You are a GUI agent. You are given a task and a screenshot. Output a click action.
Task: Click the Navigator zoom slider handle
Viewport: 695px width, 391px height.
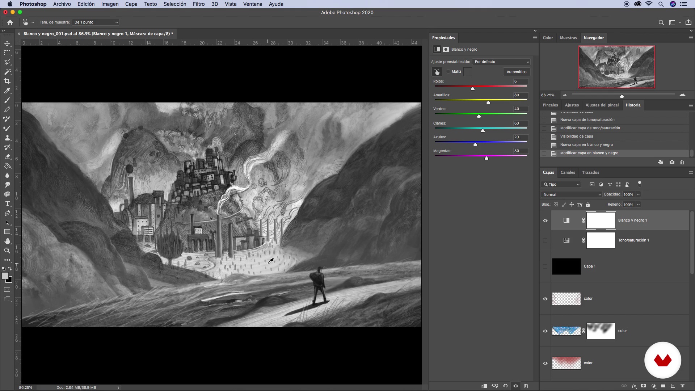point(622,96)
